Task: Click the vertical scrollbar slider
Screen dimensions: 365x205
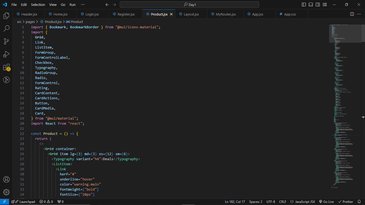Action: tap(363, 33)
